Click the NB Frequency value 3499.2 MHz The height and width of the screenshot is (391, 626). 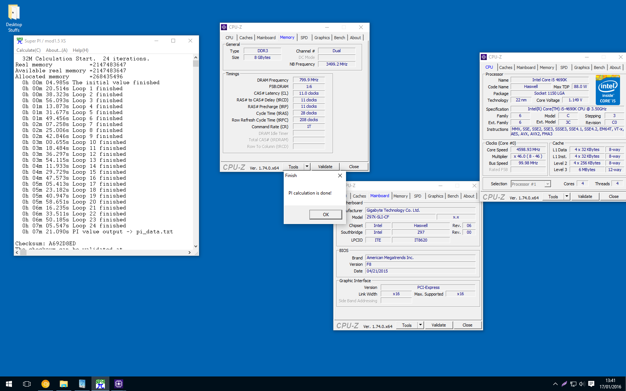[337, 64]
